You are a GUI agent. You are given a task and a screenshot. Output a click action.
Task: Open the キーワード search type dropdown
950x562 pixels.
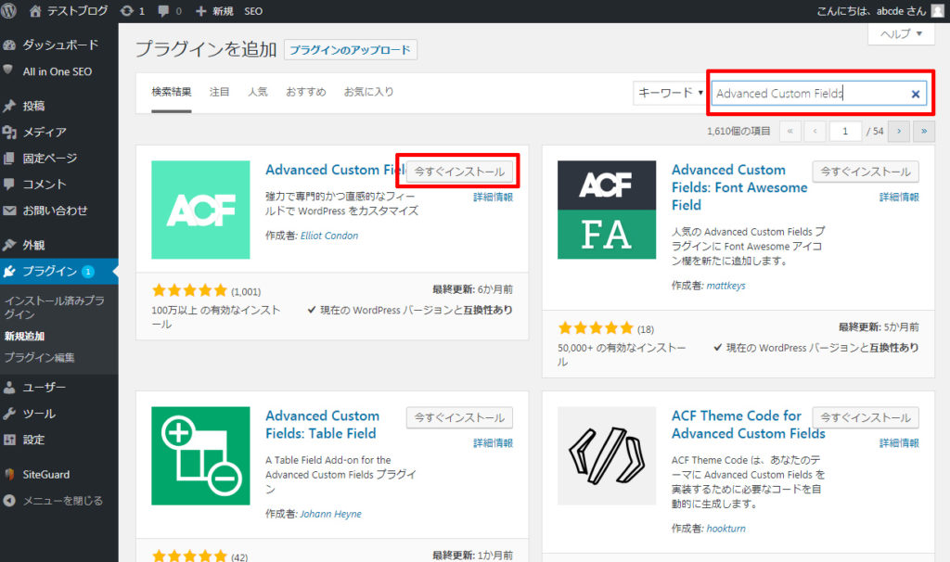pos(670,93)
